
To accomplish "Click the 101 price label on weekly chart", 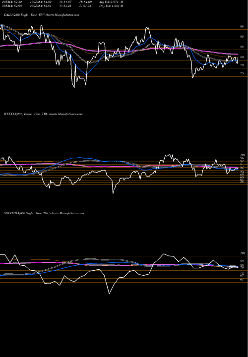I will pyautogui.click(x=243, y=155).
